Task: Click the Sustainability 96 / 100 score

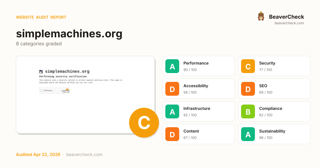Action: pos(266,138)
